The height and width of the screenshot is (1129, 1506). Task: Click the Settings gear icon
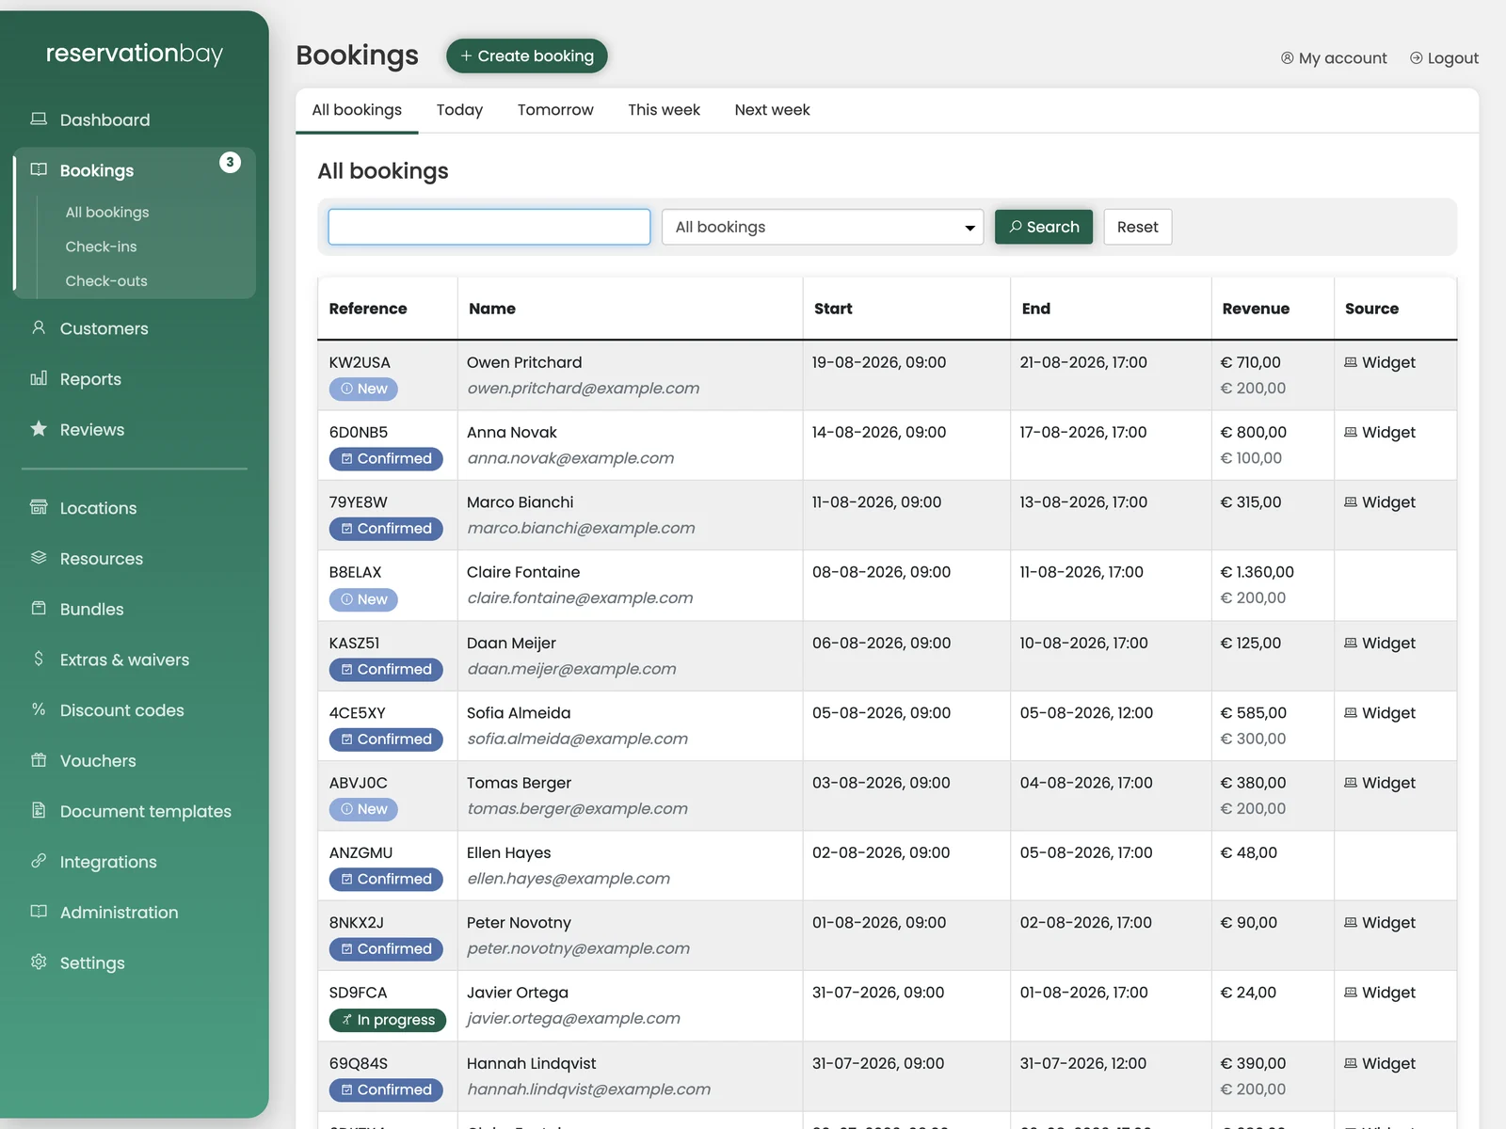click(x=39, y=962)
